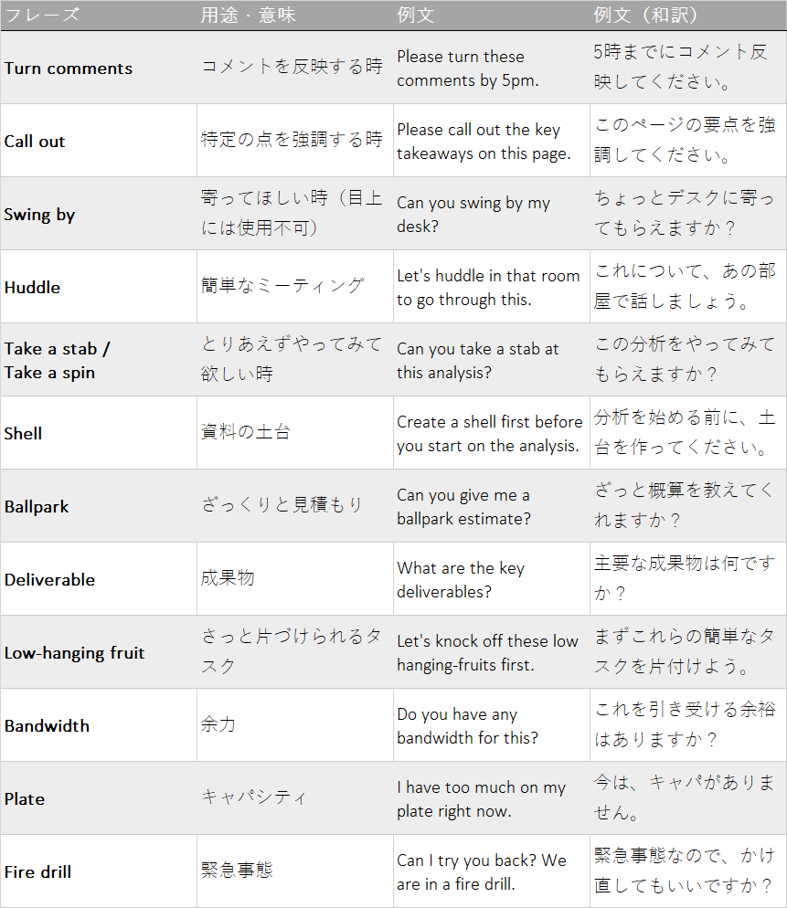
Task: Select the 緊急事態 meaning cell
Action: [x=237, y=871]
